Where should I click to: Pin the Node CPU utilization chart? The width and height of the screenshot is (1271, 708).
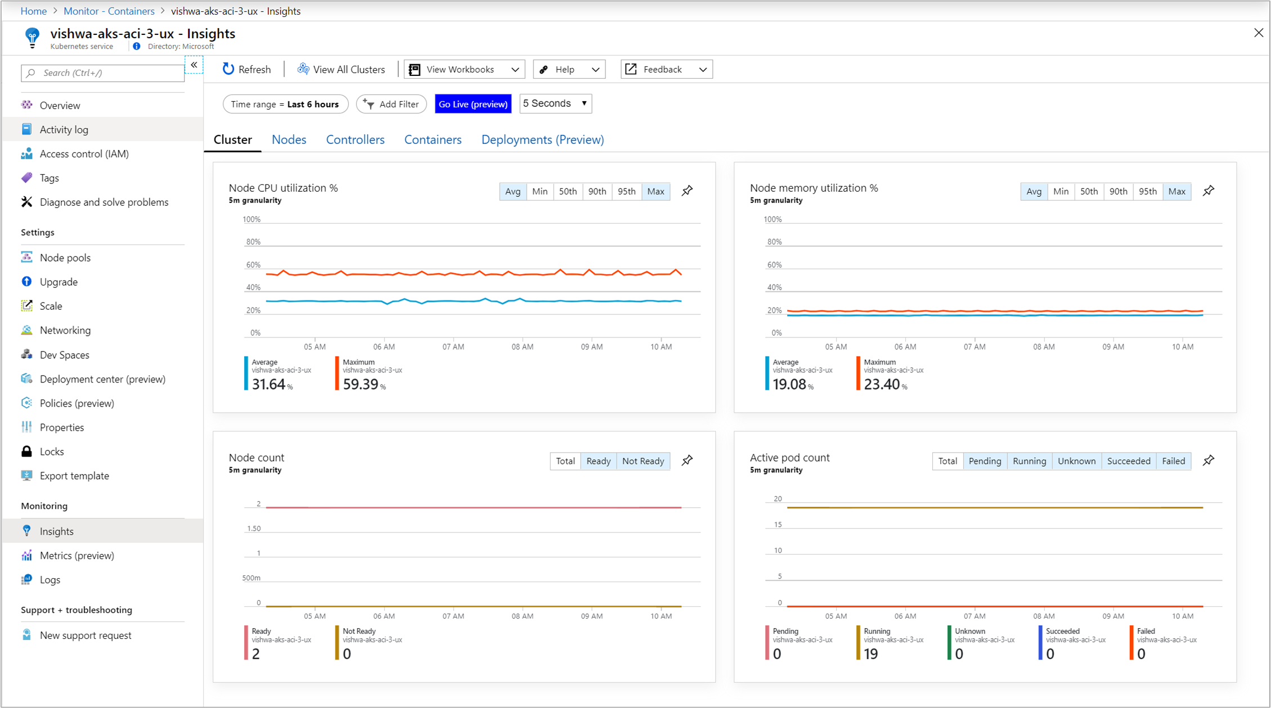click(687, 191)
